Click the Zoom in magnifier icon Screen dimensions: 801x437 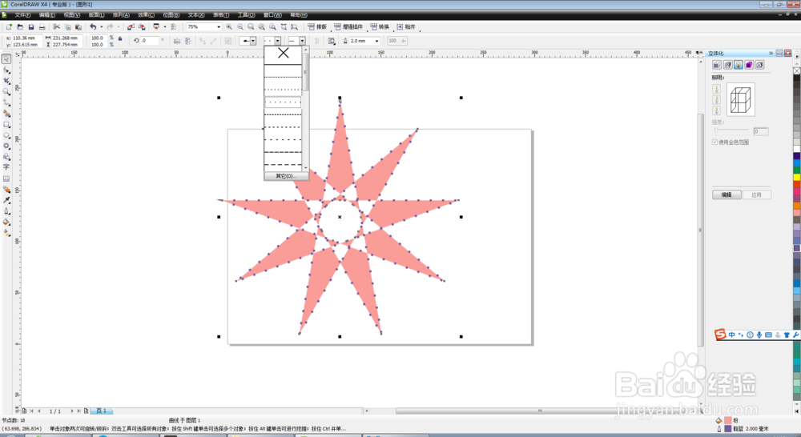(x=229, y=26)
